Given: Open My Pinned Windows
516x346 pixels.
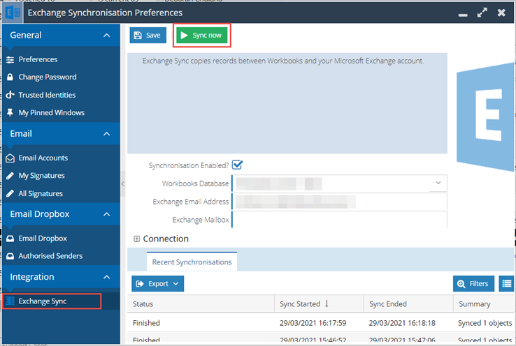Looking at the screenshot, I should point(51,112).
